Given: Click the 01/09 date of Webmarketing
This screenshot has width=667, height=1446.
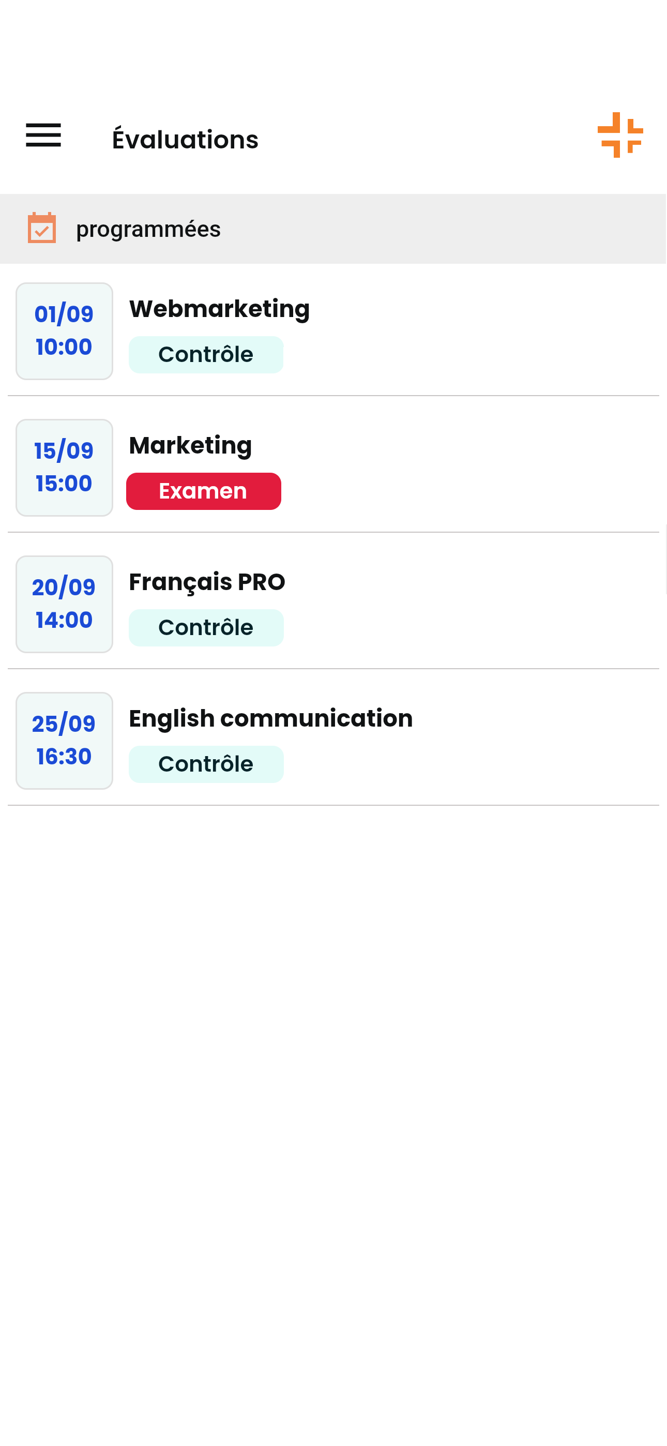Looking at the screenshot, I should [x=64, y=314].
